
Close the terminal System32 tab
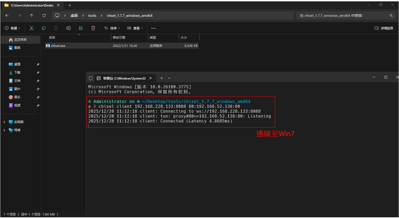[151, 78]
